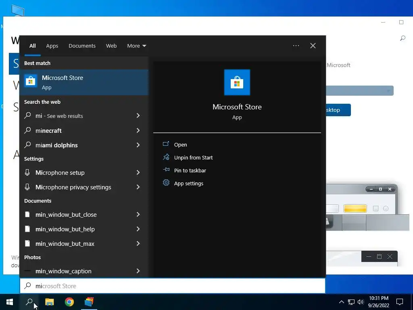Open Microsoft Store best match result
Screen dimensions: 413x310
(84, 82)
